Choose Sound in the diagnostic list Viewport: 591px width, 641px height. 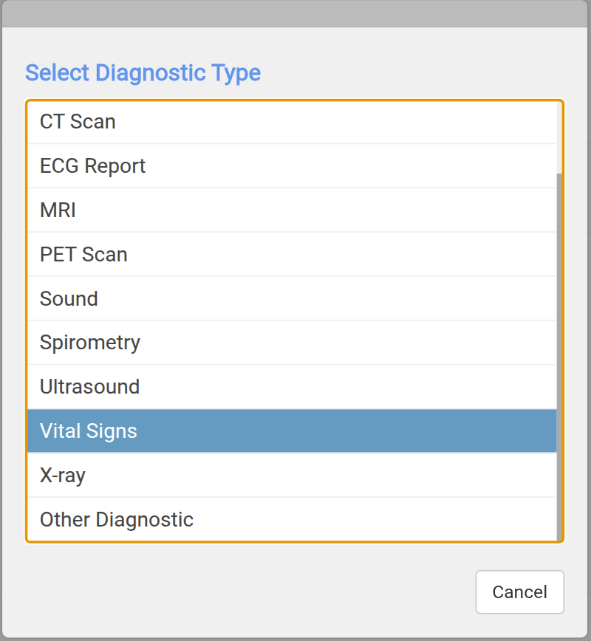coord(69,299)
